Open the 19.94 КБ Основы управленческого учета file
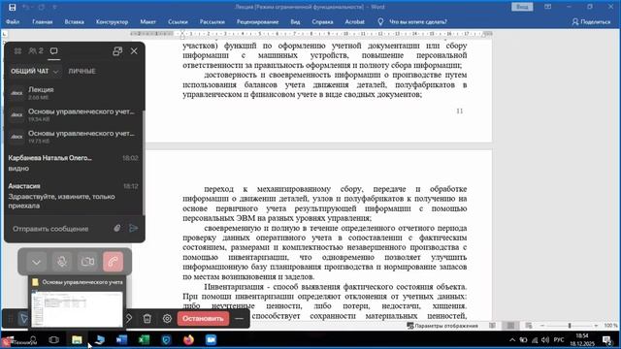The height and width of the screenshot is (349, 621). point(74,114)
